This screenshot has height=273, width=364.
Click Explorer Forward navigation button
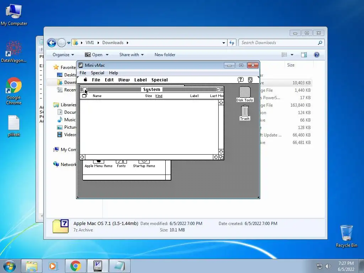point(61,43)
